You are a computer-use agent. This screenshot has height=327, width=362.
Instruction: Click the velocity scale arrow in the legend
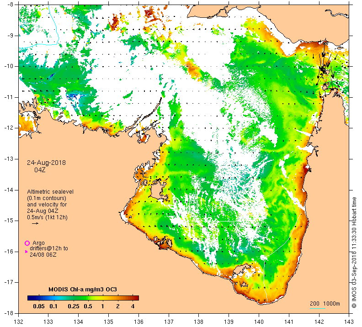(35, 223)
